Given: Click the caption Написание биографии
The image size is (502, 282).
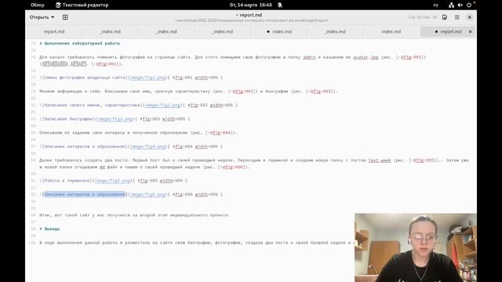Looking at the screenshot, I should pos(67,119).
